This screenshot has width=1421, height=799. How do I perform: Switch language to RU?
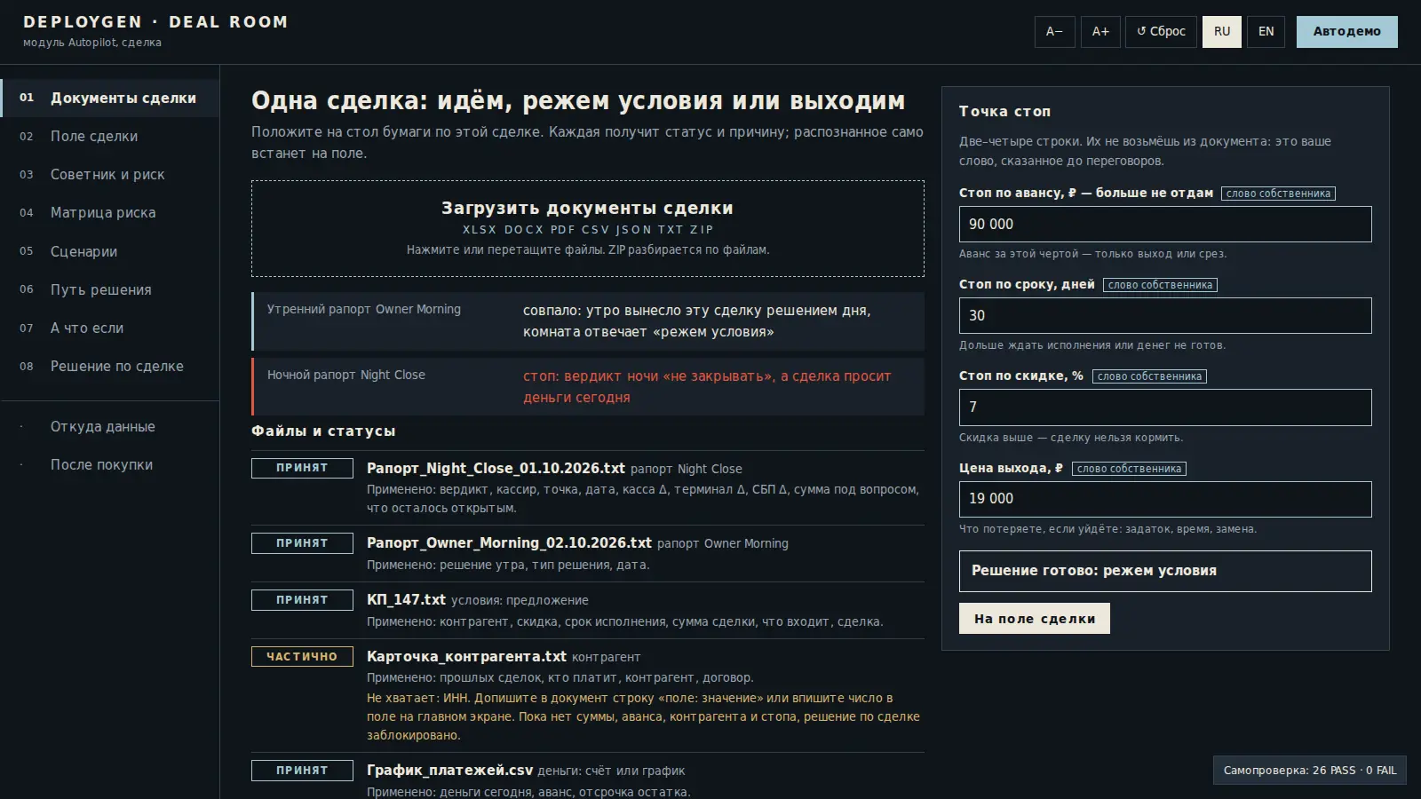(x=1222, y=31)
